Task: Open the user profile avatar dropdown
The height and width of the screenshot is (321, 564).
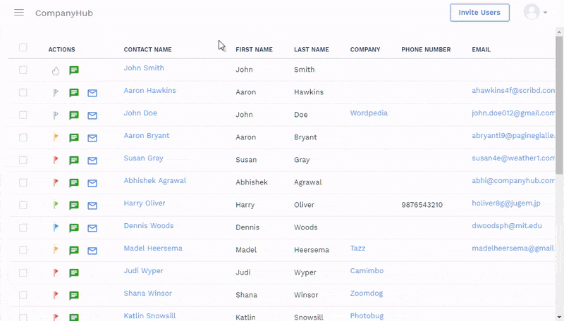Action: point(535,13)
